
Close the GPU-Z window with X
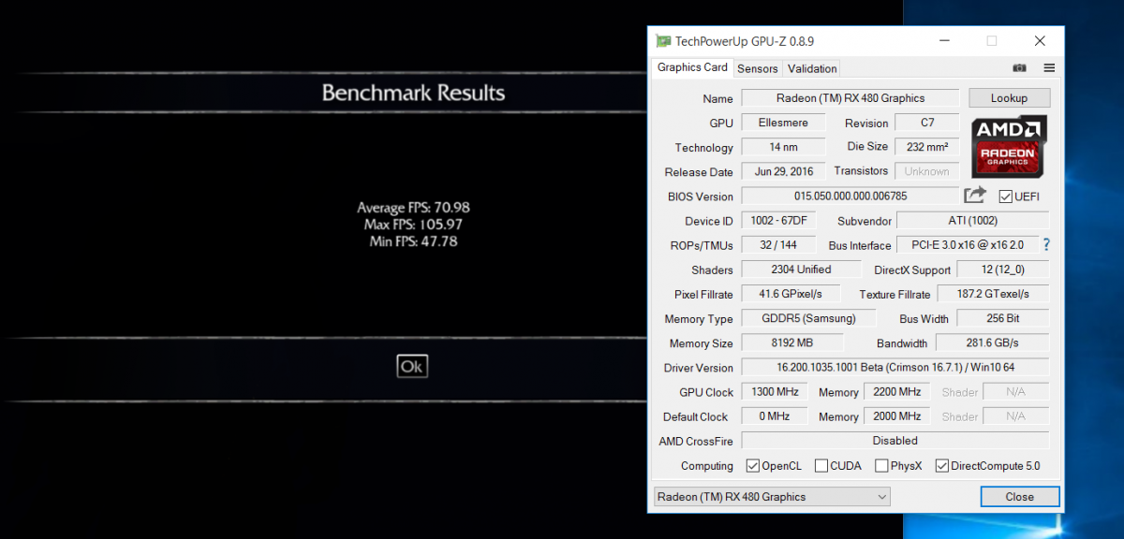(x=1040, y=41)
